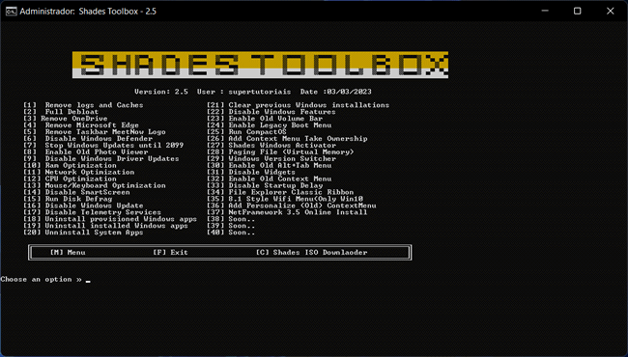Click NetFramework 3.5 Online Install entry

pyautogui.click(x=287, y=212)
